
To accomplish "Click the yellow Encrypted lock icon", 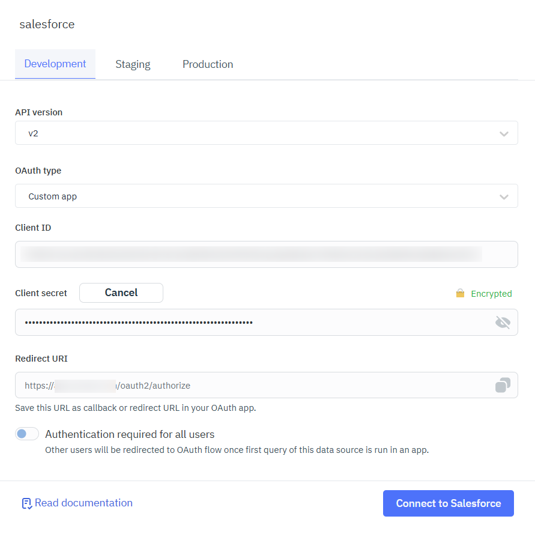I will (x=460, y=293).
